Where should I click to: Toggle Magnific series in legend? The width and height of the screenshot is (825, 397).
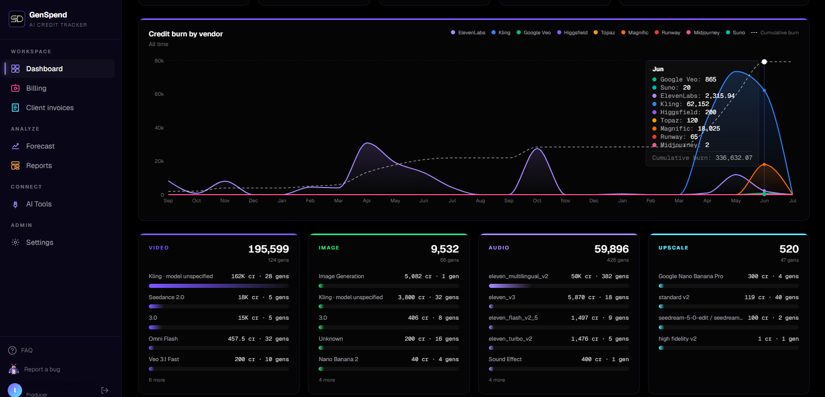point(635,32)
